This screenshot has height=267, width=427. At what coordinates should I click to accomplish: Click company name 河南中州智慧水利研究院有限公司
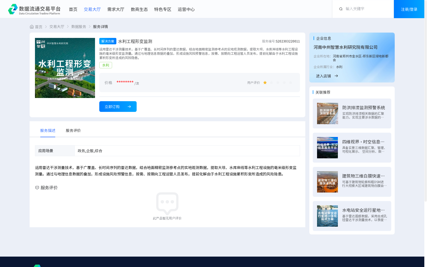346,47
